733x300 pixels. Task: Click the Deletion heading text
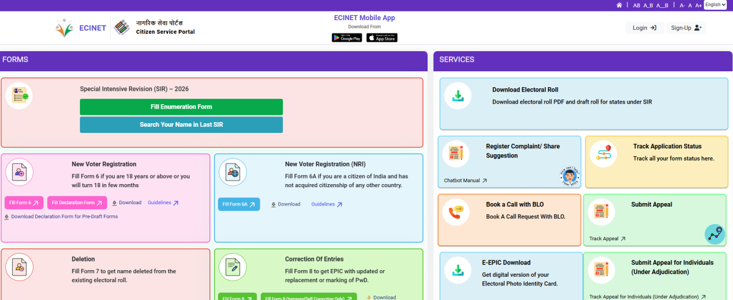coord(83,259)
